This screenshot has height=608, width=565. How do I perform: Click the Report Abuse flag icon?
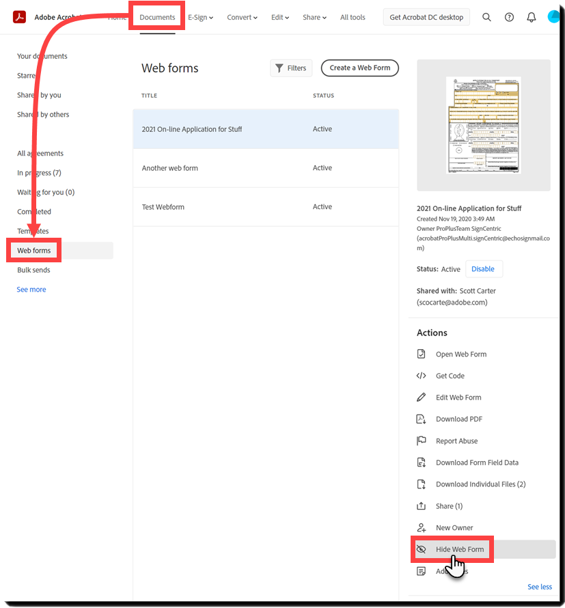coord(423,441)
